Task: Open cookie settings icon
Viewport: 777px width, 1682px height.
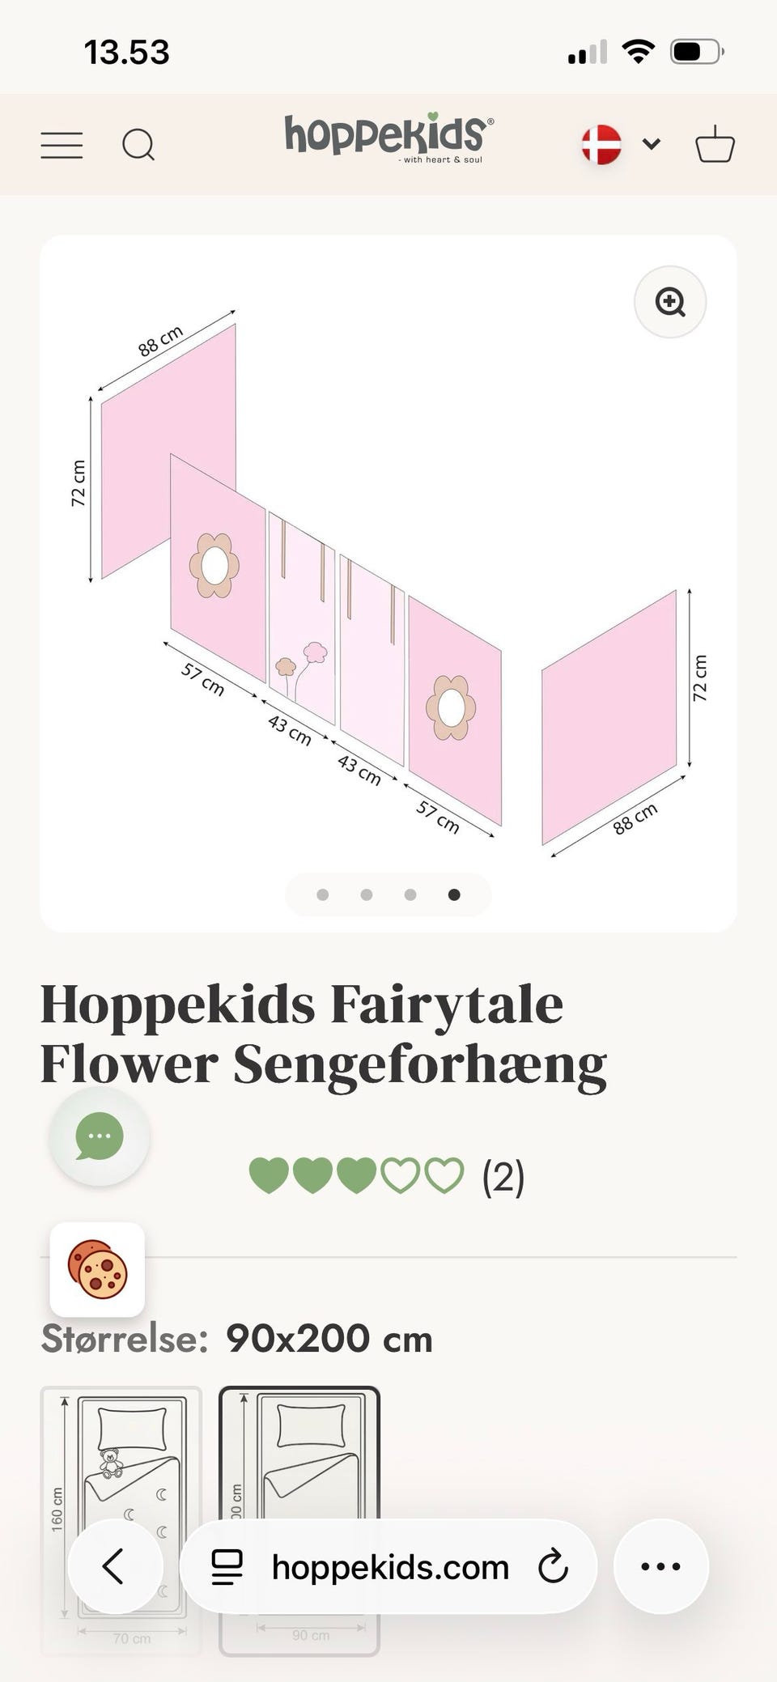Action: (97, 1269)
